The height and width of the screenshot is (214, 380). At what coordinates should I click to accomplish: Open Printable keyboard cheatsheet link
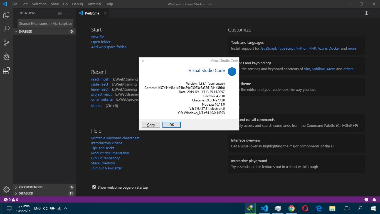115,138
